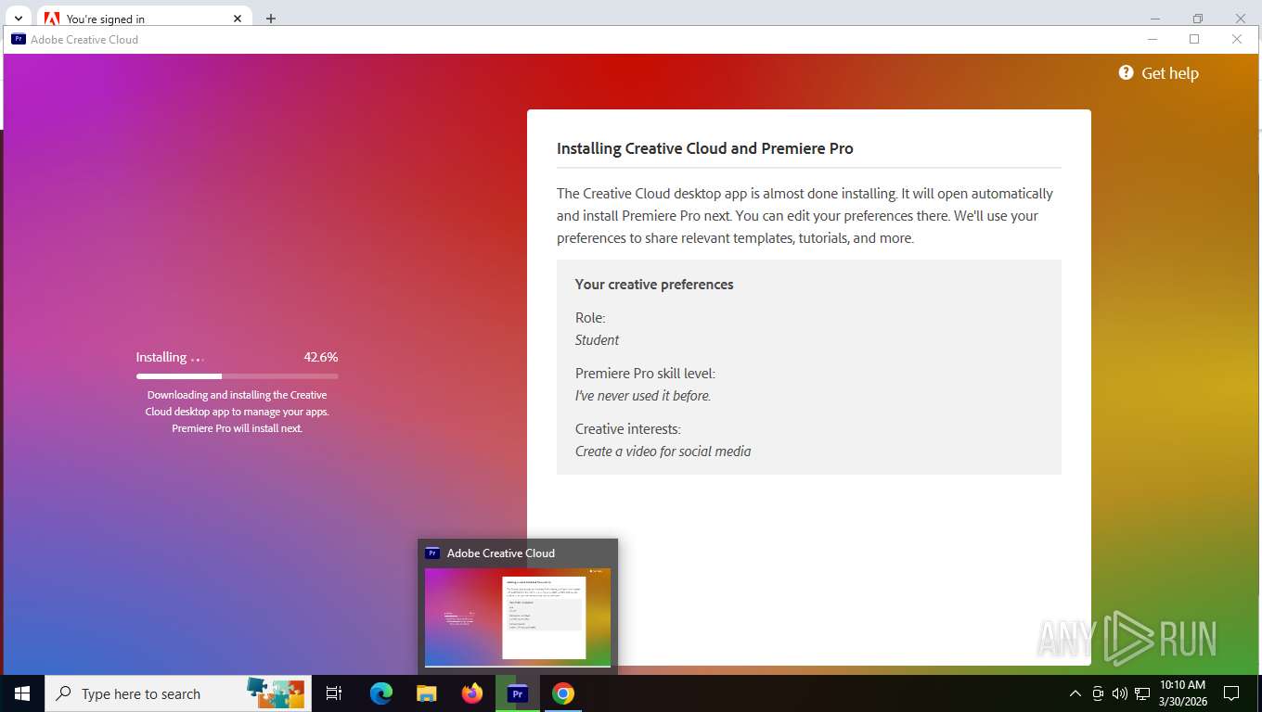Click the installation progress bar
This screenshot has width=1262, height=712.
click(x=237, y=376)
